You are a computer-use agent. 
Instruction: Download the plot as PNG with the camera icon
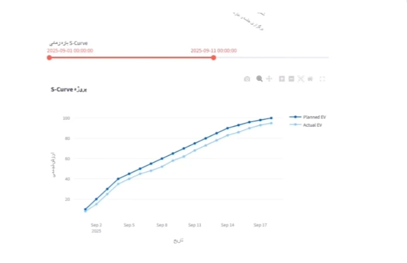pos(247,79)
